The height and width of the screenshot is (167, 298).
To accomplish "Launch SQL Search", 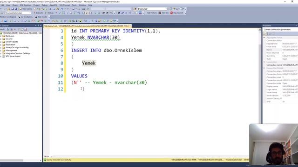I will [177, 13].
